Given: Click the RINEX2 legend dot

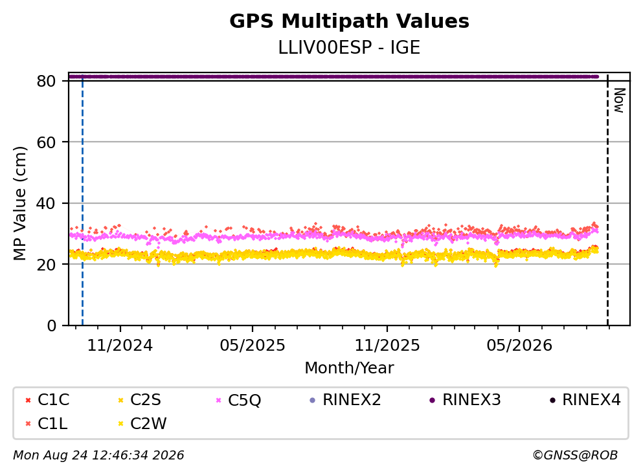Looking at the screenshot, I should pyautogui.click(x=313, y=400).
